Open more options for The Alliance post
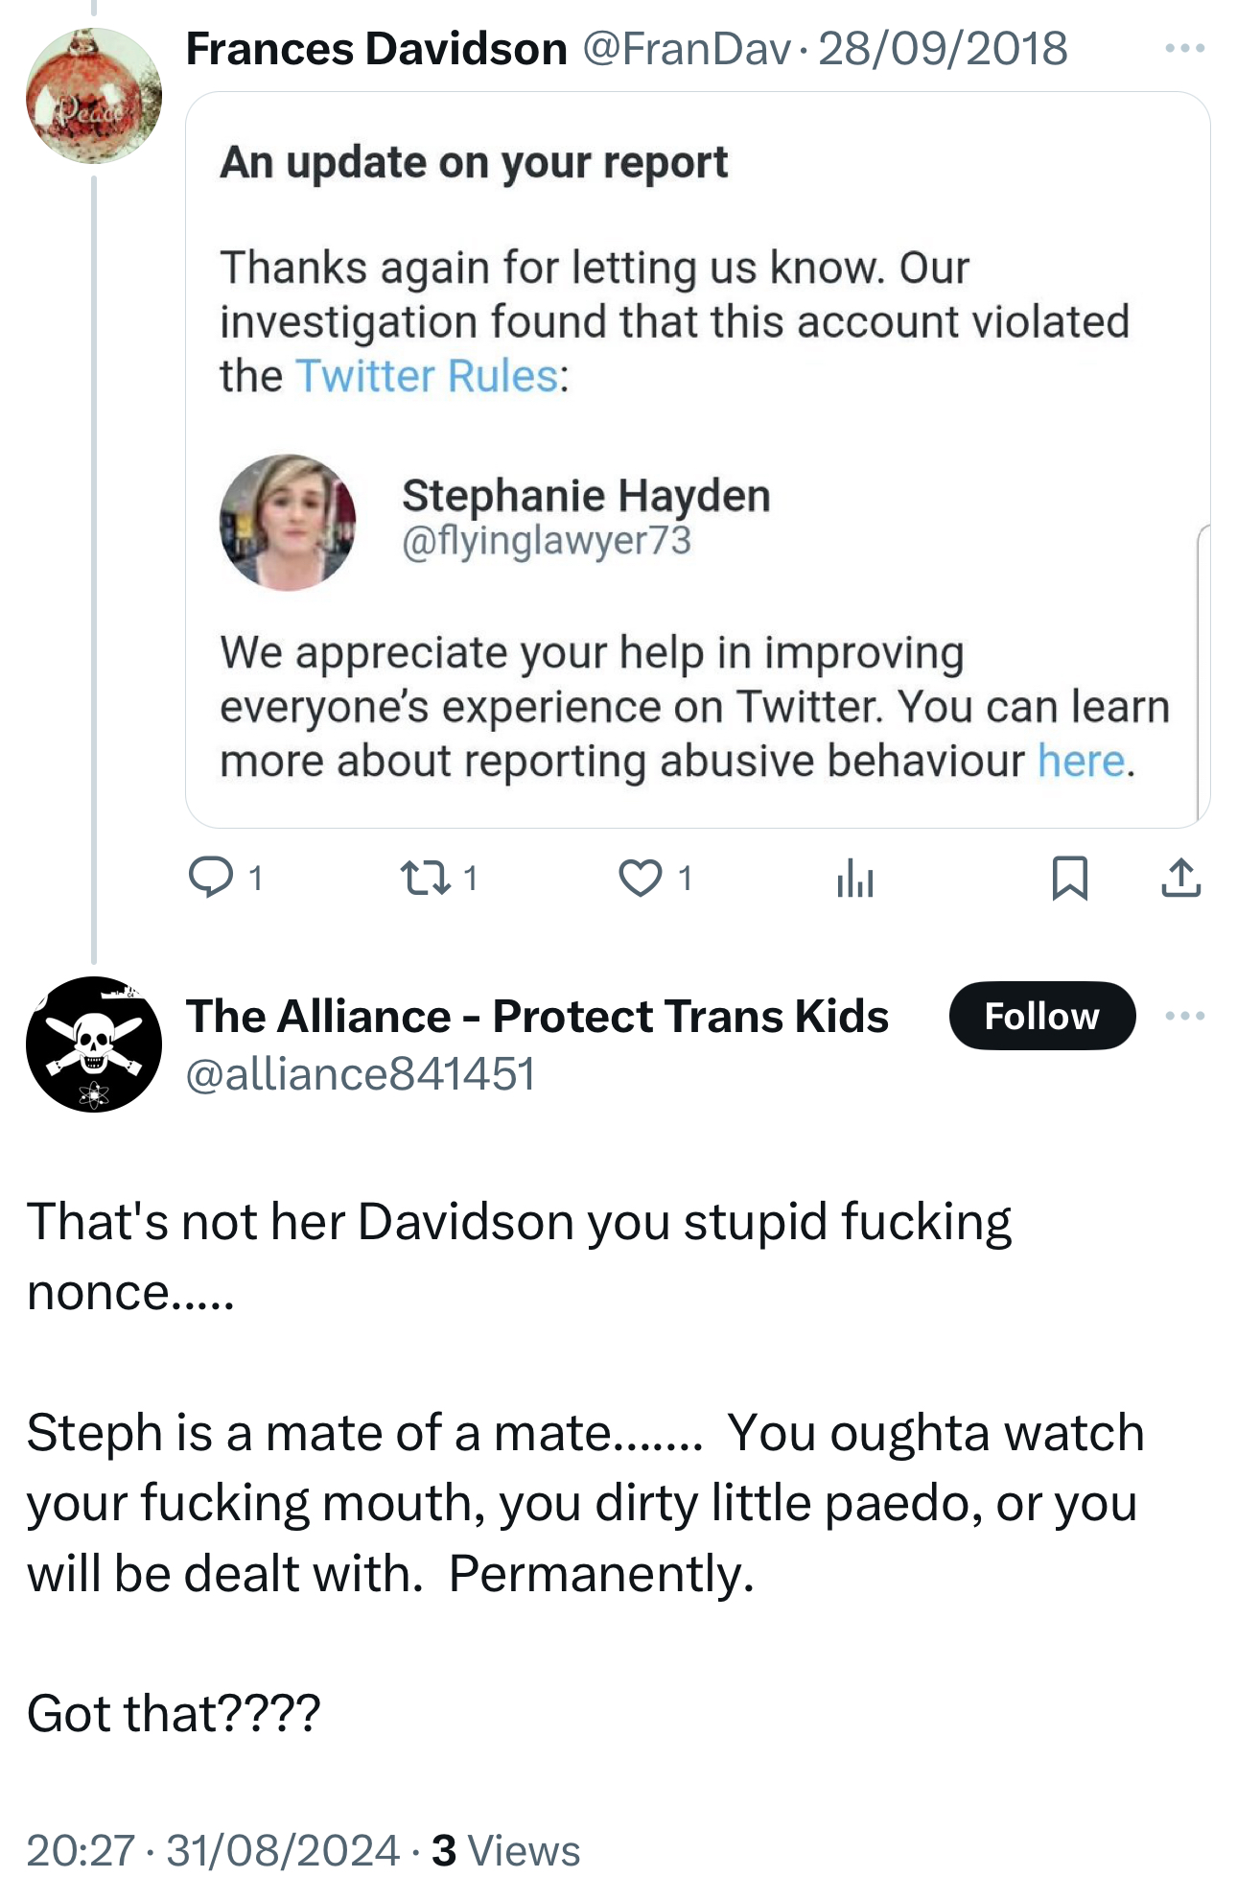1237x1901 pixels. pyautogui.click(x=1184, y=1016)
